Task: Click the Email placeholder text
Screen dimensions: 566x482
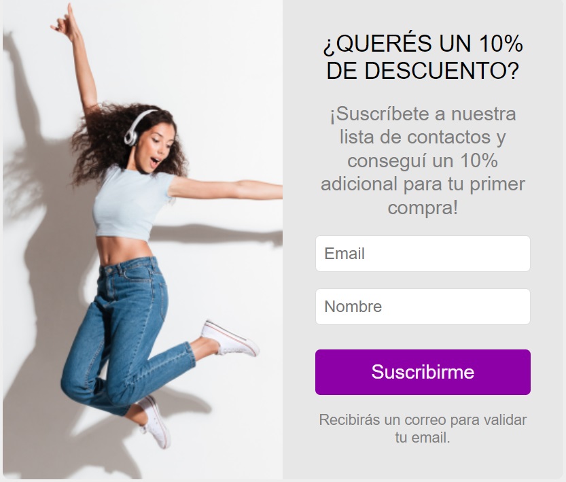Action: pyautogui.click(x=344, y=254)
